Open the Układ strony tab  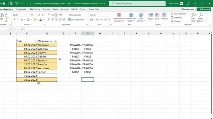tap(34, 9)
